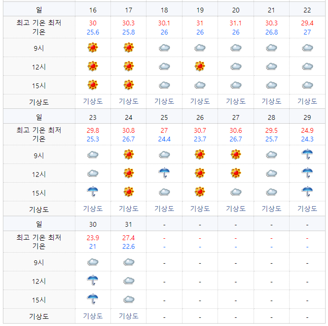
Task: Select the low temperature 22.6 for day 31
Action: 128,246
